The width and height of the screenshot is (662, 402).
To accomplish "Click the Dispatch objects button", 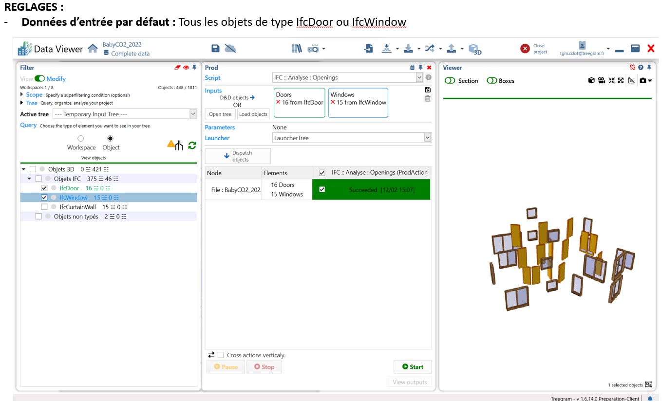I will point(238,156).
